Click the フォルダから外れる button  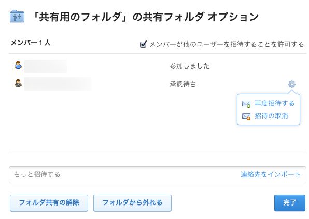click(x=132, y=203)
